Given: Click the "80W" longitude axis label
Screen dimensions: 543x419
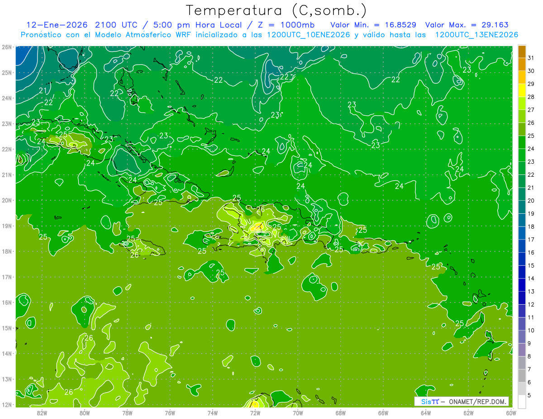Looking at the screenshot, I should (x=85, y=413).
